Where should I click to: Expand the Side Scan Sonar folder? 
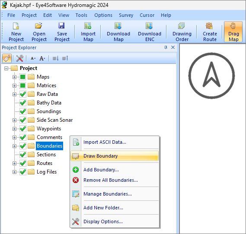(14, 120)
